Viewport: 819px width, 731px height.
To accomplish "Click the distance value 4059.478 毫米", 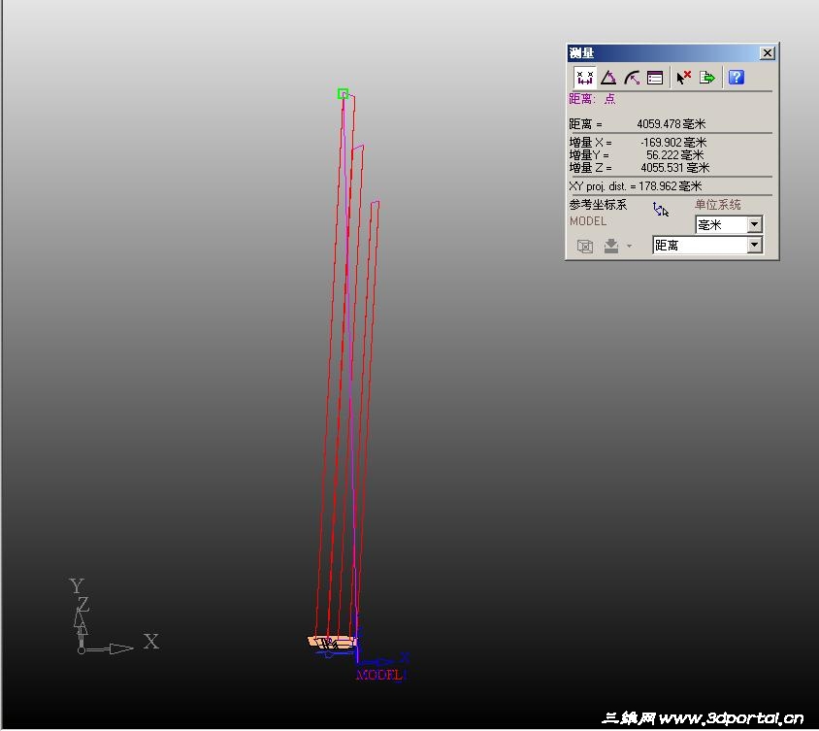I will point(672,124).
